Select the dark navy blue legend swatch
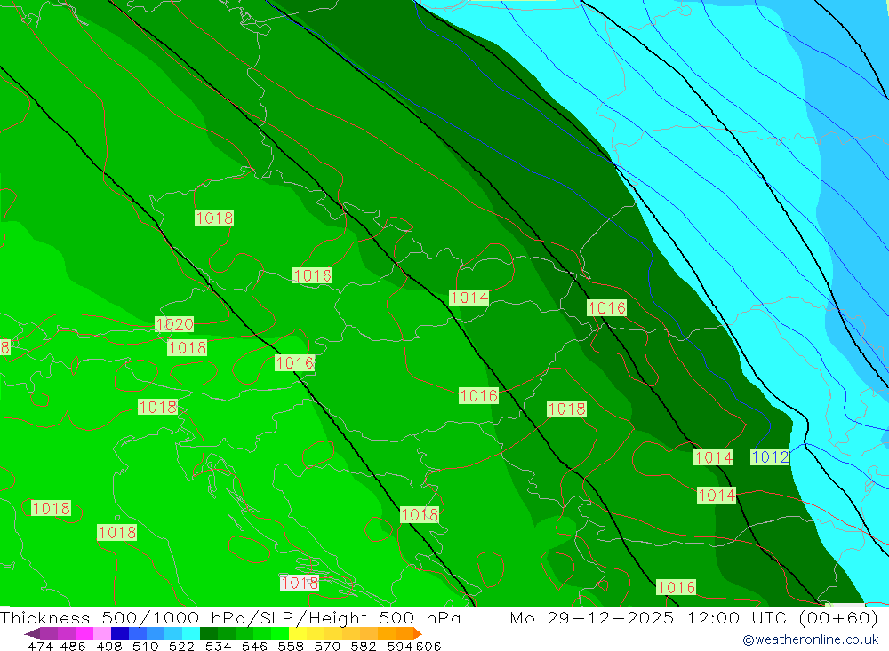Image resolution: width=889 pixels, height=651 pixels. point(120,633)
